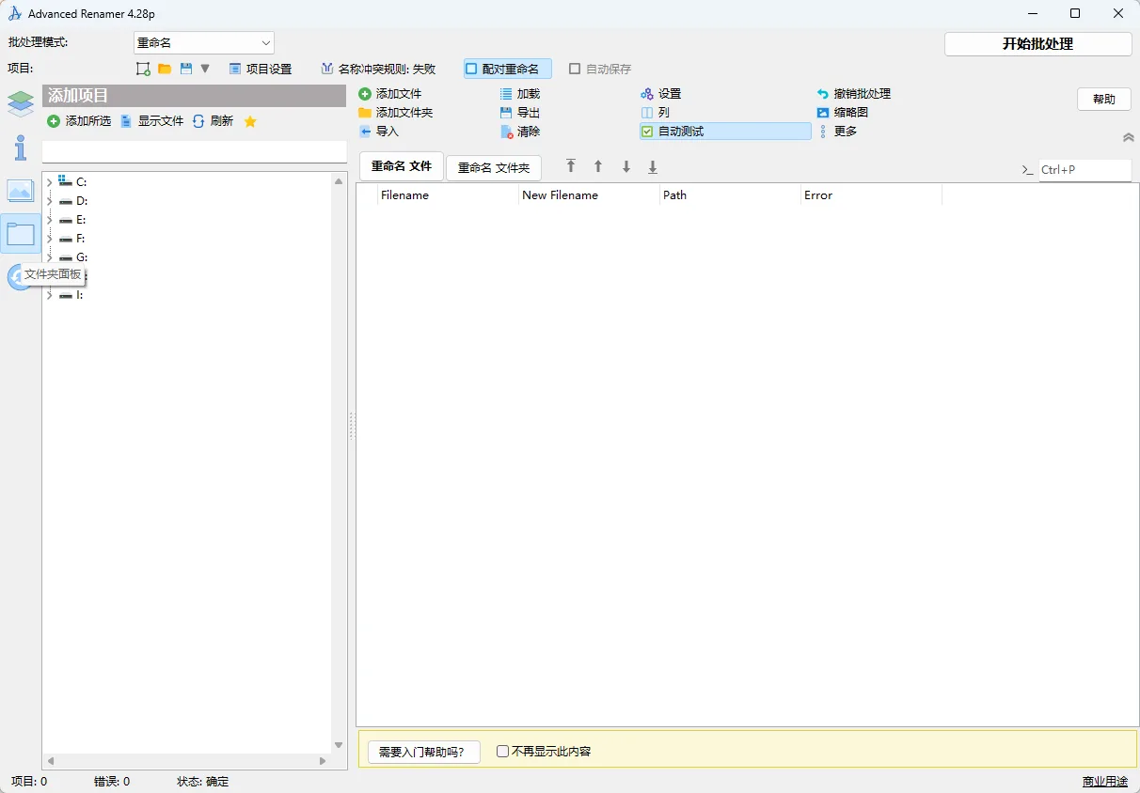Add favorite folder with the star icon
The image size is (1140, 793).
coord(250,121)
